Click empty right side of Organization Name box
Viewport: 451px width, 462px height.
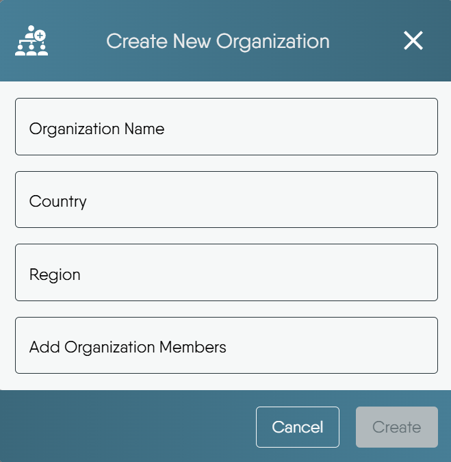click(x=356, y=127)
